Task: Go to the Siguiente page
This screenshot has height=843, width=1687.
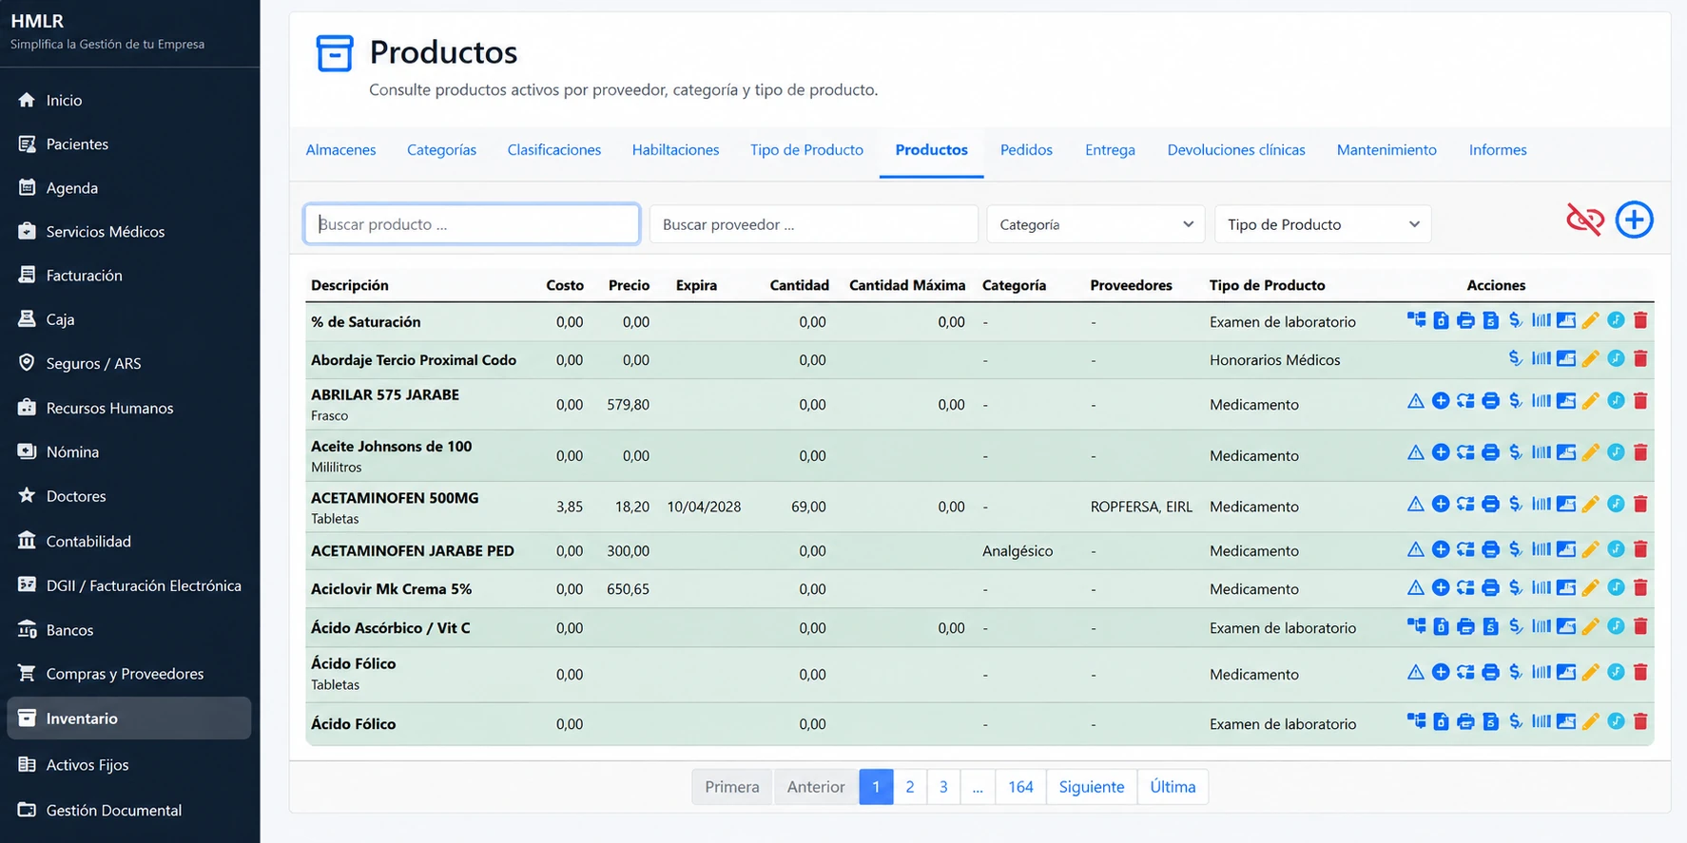Action: click(x=1092, y=787)
